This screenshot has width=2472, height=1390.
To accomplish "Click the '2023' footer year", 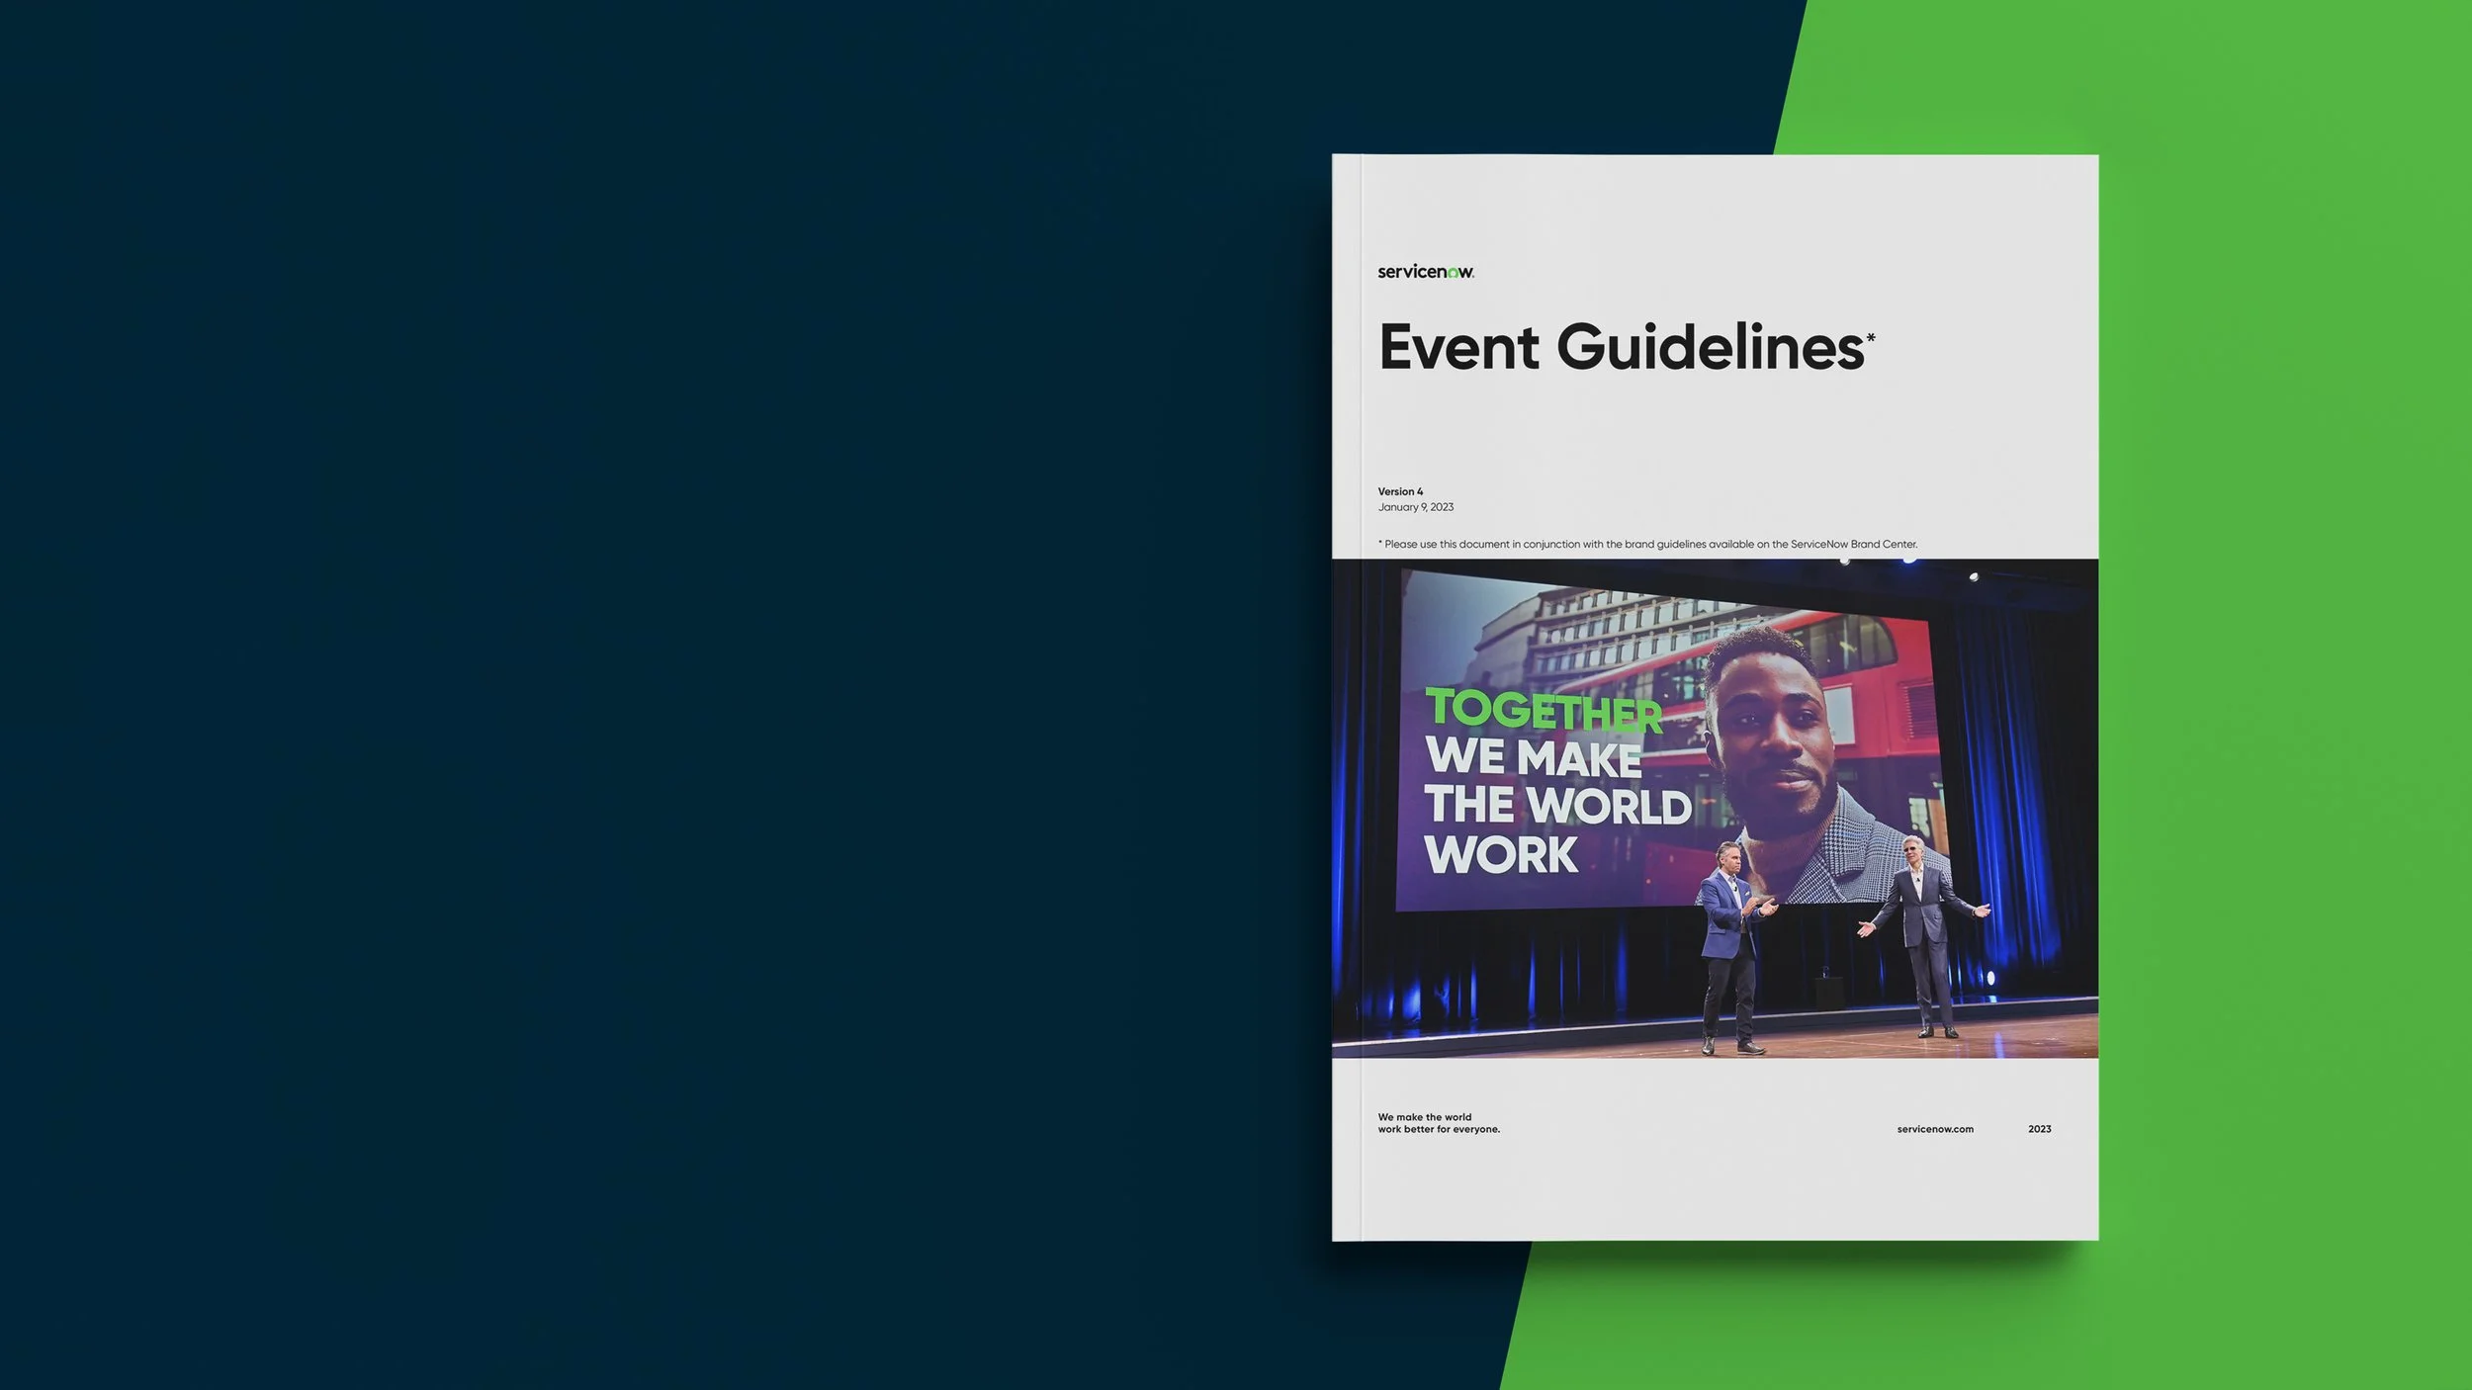I will pyautogui.click(x=2039, y=1129).
